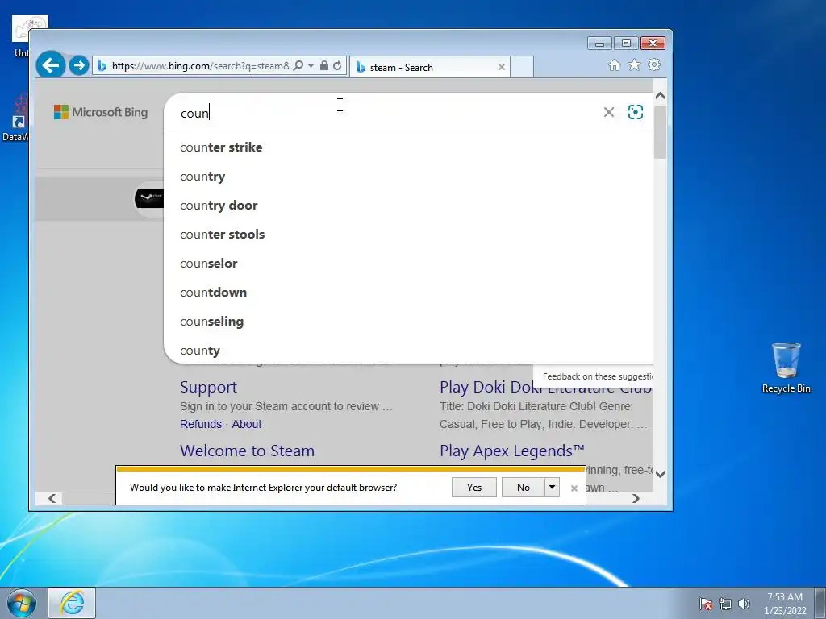This screenshot has width=826, height=619.
Task: Choose the 'countdown' suggestion
Action: coord(409,292)
